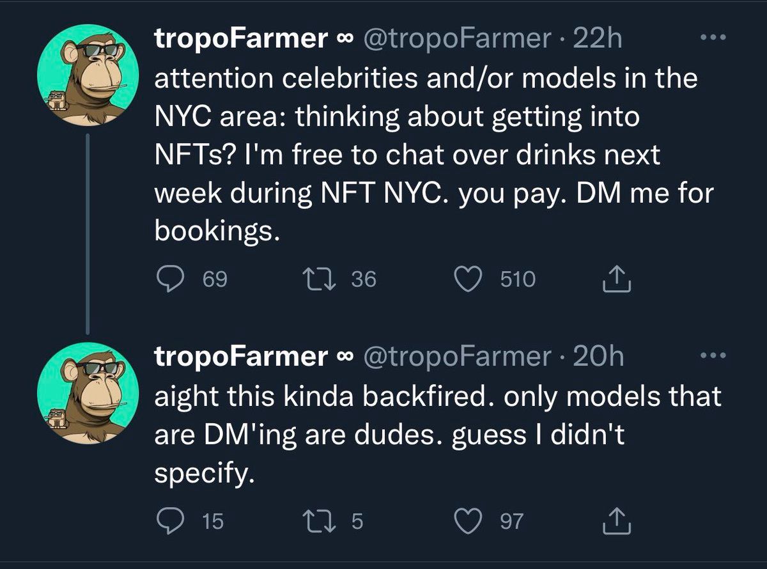Open the 20h timestamp permalink
The image size is (767, 569).
pos(598,356)
